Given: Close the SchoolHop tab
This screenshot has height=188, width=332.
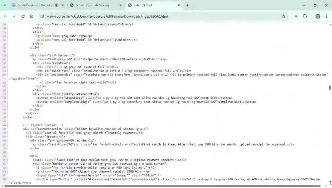Looking at the screenshot, I should pyautogui.click(x=121, y=5).
